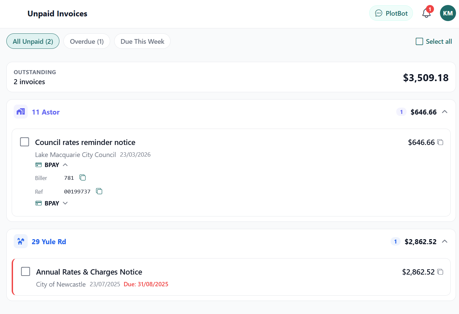This screenshot has width=459, height=314.
Task: Open the notifications bell
Action: tap(426, 13)
